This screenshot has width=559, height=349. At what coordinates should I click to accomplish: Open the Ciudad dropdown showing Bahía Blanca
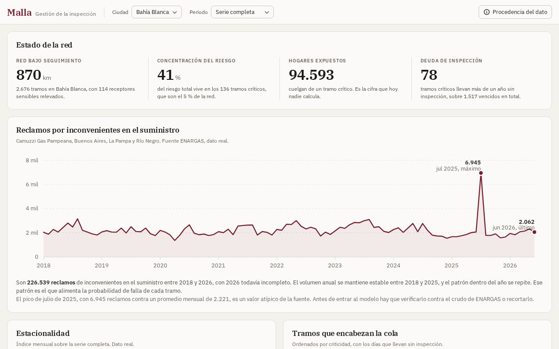[x=156, y=12]
